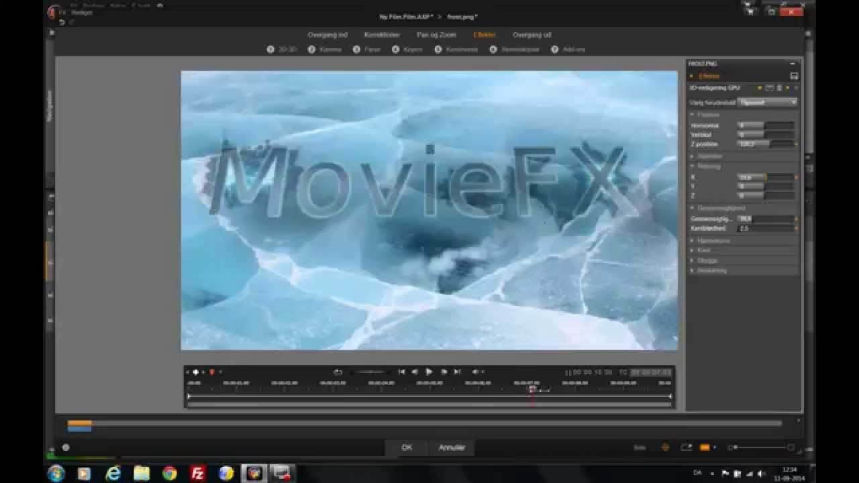Click the Annuller button
Screen dimensions: 859x483
click(x=452, y=447)
